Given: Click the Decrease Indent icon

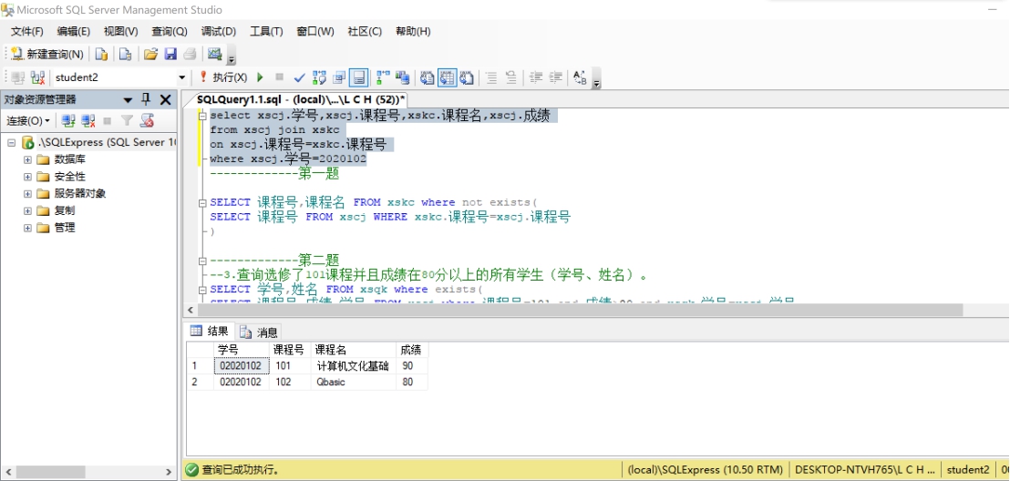Looking at the screenshot, I should tap(535, 78).
